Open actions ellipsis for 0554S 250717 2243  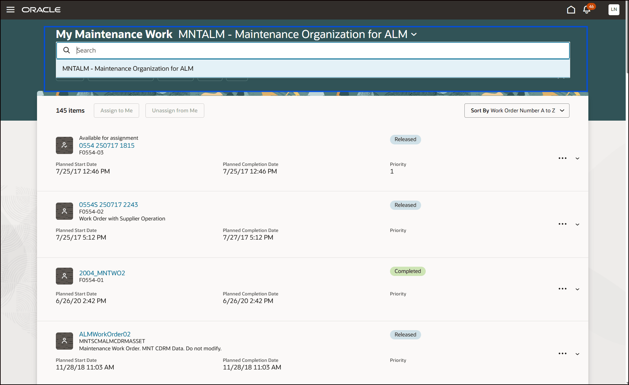tap(562, 224)
